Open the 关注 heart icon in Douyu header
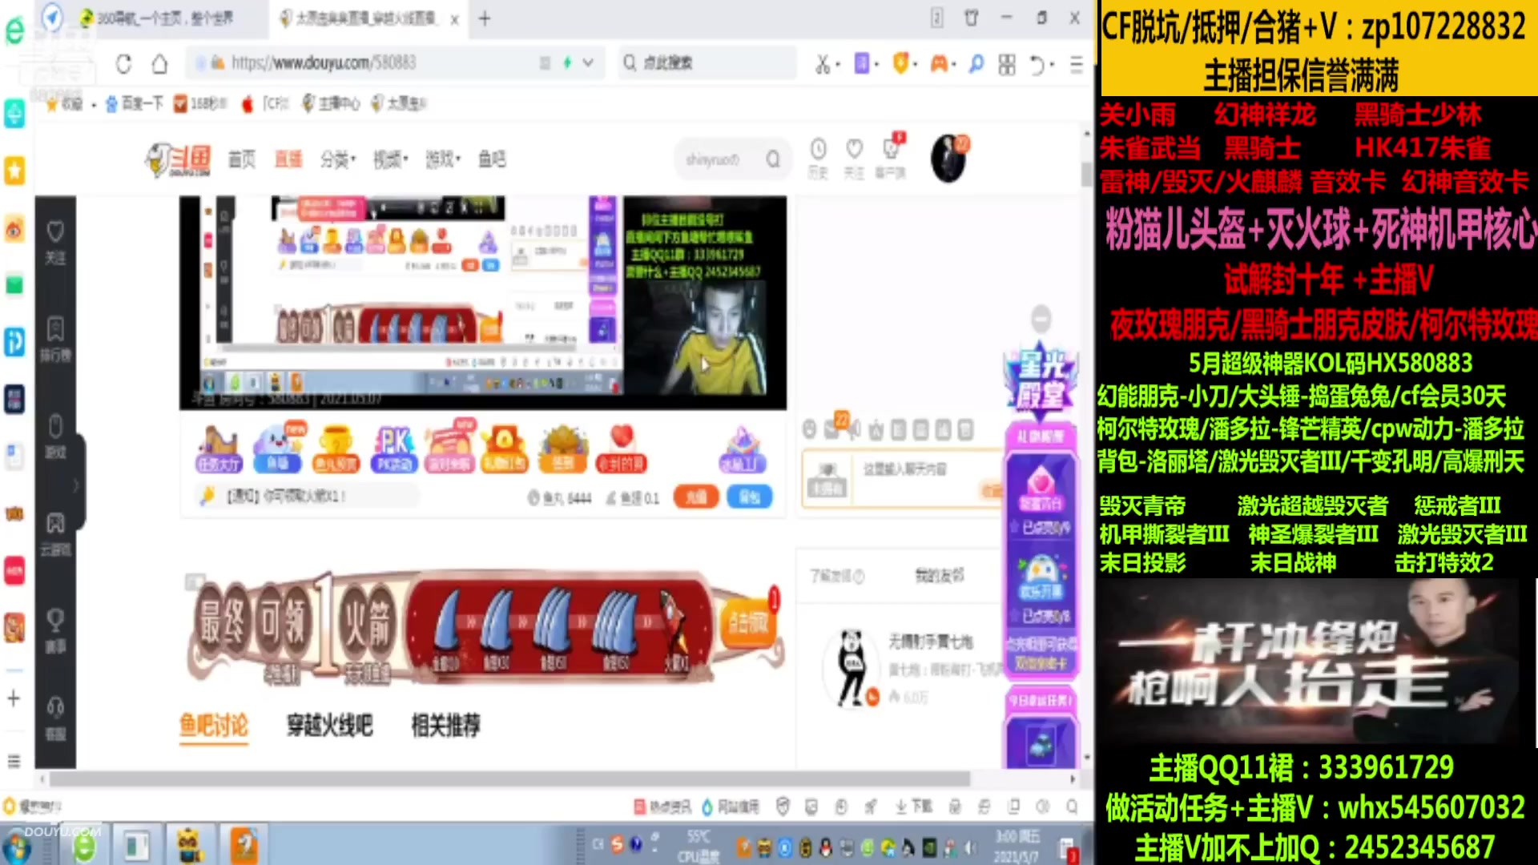The width and height of the screenshot is (1538, 865). (x=854, y=159)
